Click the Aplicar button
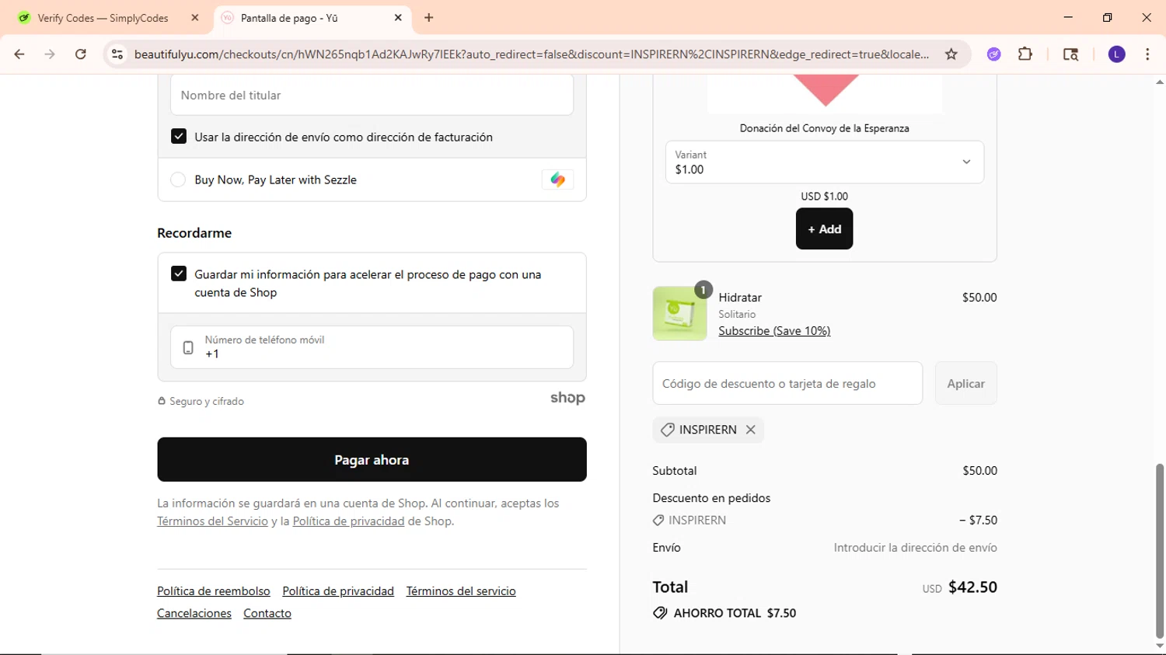 966,383
